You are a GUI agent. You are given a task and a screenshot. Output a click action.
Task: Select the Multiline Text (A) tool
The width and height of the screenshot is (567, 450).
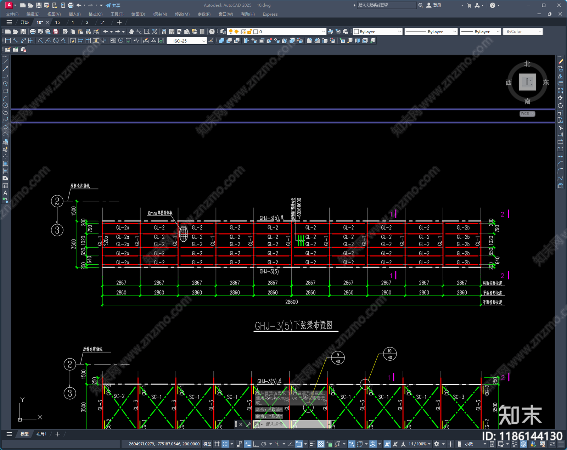click(x=5, y=193)
